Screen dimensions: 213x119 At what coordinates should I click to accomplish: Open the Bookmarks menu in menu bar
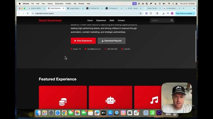pos(59,4)
